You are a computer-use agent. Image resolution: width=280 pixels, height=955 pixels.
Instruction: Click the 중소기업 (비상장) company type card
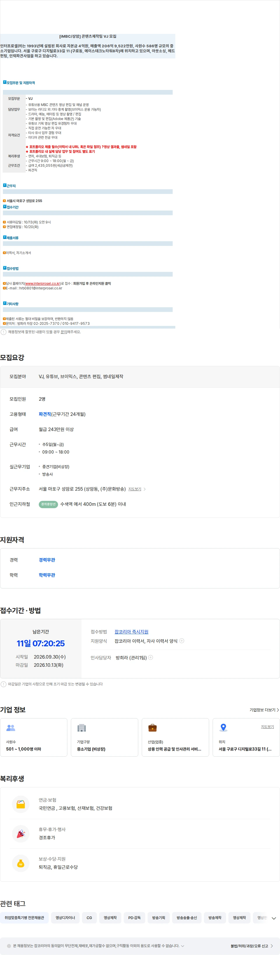point(104,737)
